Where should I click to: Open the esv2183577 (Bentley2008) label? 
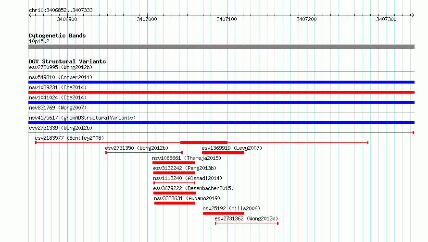coord(69,138)
